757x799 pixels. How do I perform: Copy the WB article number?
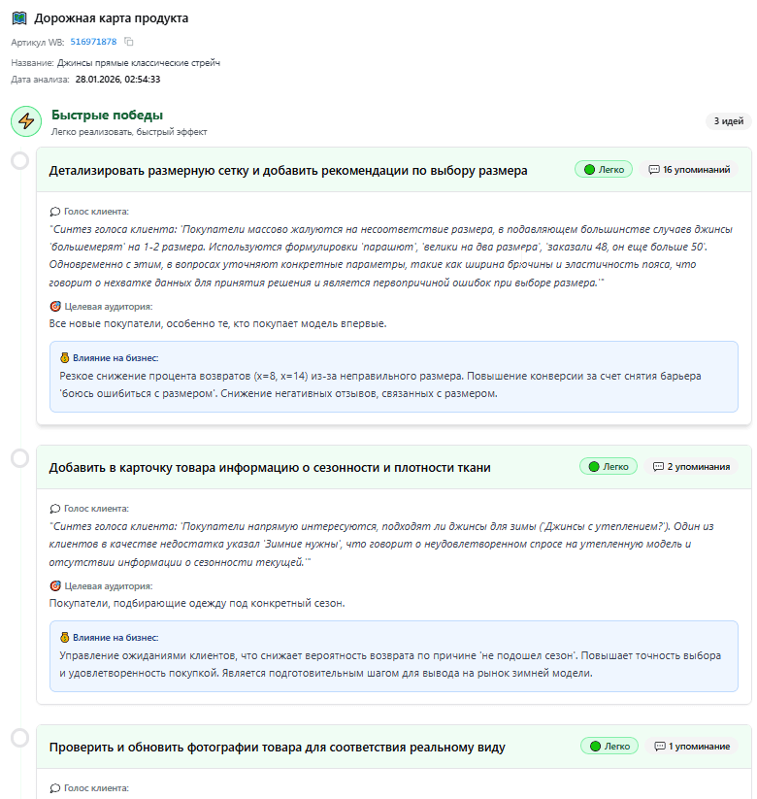coord(129,42)
